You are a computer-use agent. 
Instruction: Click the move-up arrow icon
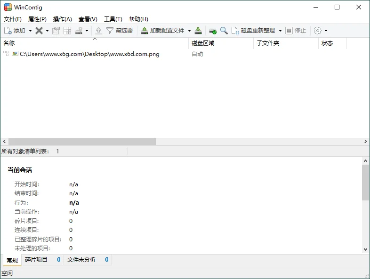pos(98,31)
